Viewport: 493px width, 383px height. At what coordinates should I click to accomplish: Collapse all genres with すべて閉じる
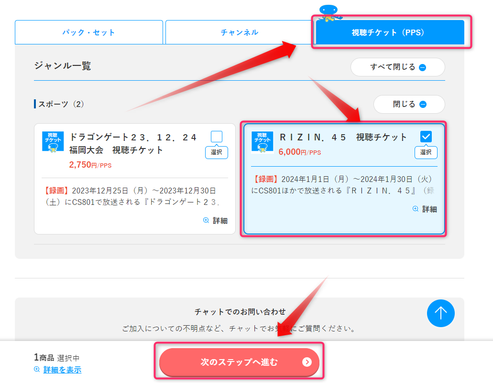[x=397, y=67]
